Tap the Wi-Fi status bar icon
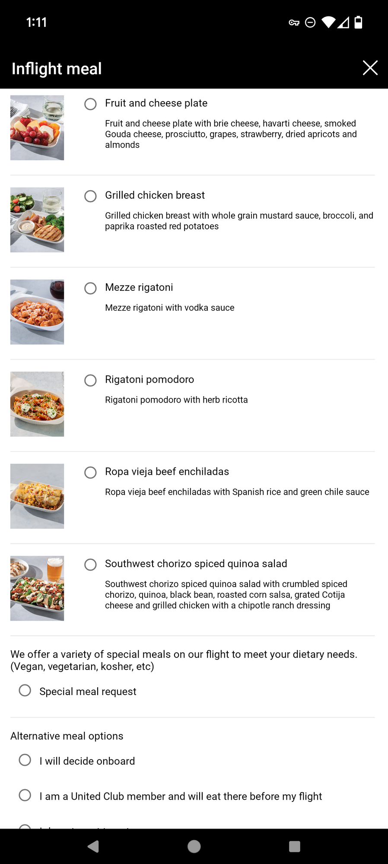The image size is (388, 864). (328, 22)
